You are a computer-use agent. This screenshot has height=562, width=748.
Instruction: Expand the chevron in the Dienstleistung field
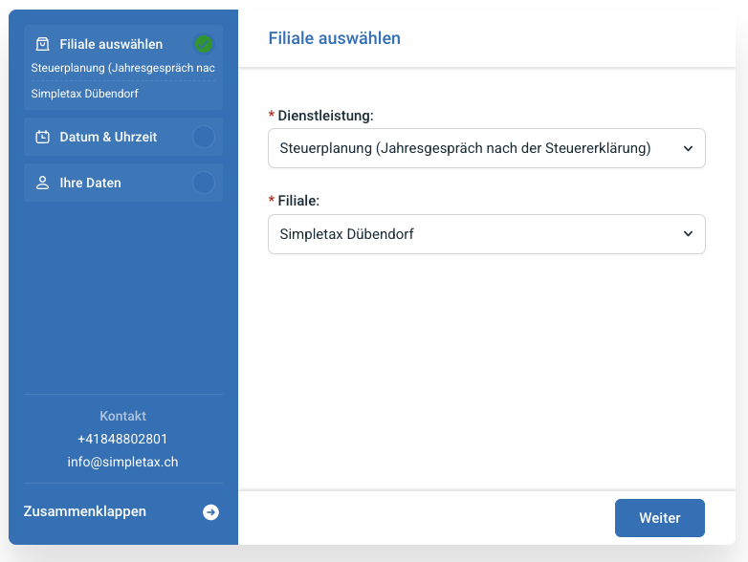(688, 148)
